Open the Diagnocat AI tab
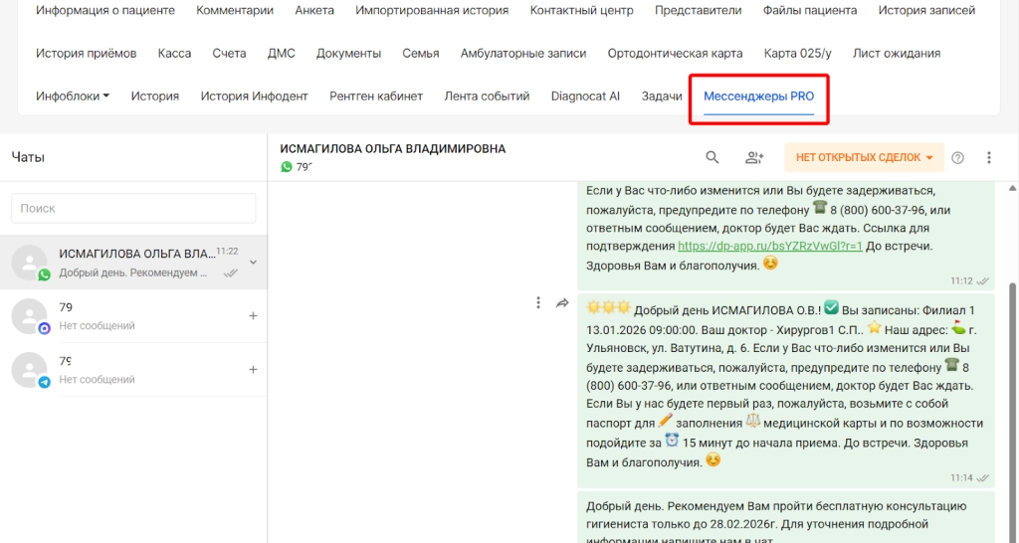Viewport: 1019px width, 543px height. 585,96
